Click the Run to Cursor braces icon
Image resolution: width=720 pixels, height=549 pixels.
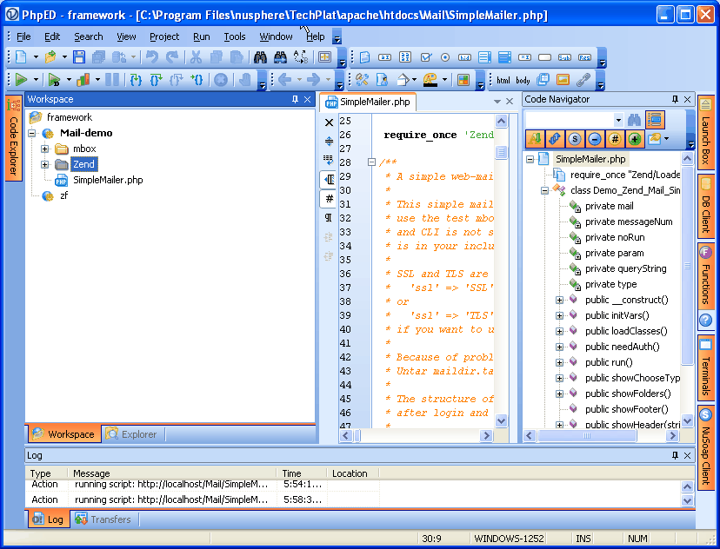point(197,80)
